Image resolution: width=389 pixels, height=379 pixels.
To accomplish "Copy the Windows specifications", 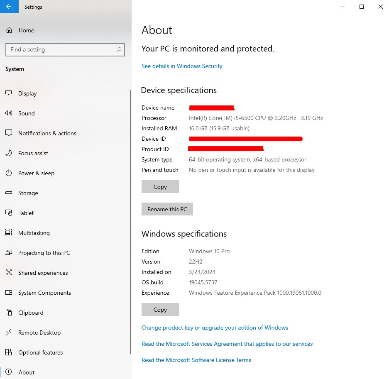I will (160, 310).
